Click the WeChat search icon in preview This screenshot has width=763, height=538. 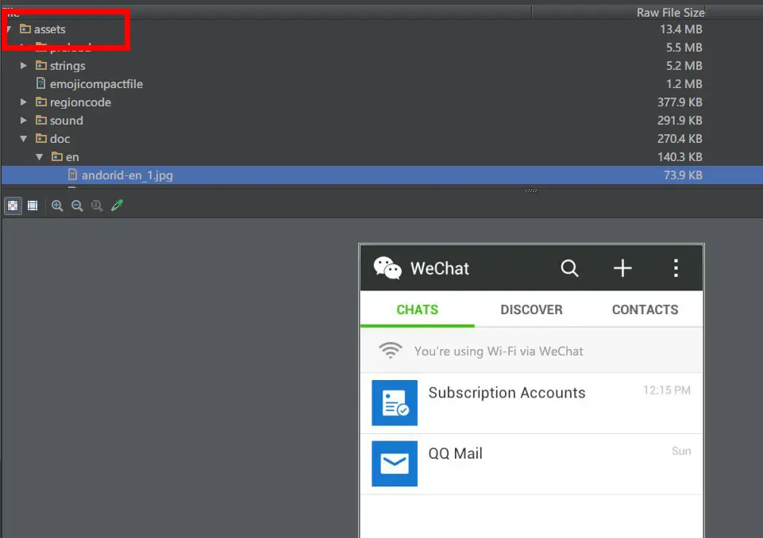(569, 268)
